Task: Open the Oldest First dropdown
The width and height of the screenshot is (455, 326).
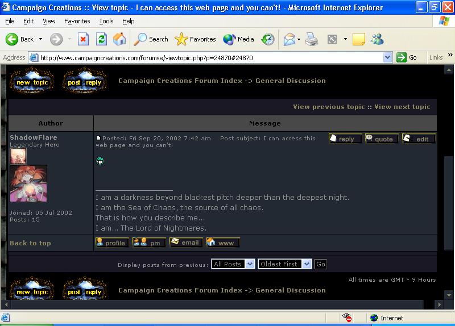Action: click(x=285, y=264)
